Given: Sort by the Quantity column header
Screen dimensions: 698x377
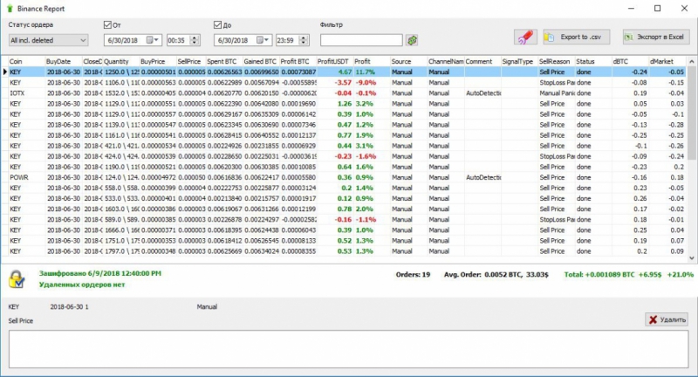Looking at the screenshot, I should click(120, 61).
